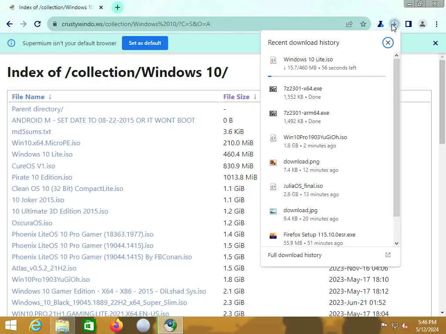This screenshot has height=334, width=446.
Task: Open the side panel icon
Action: coord(409,24)
